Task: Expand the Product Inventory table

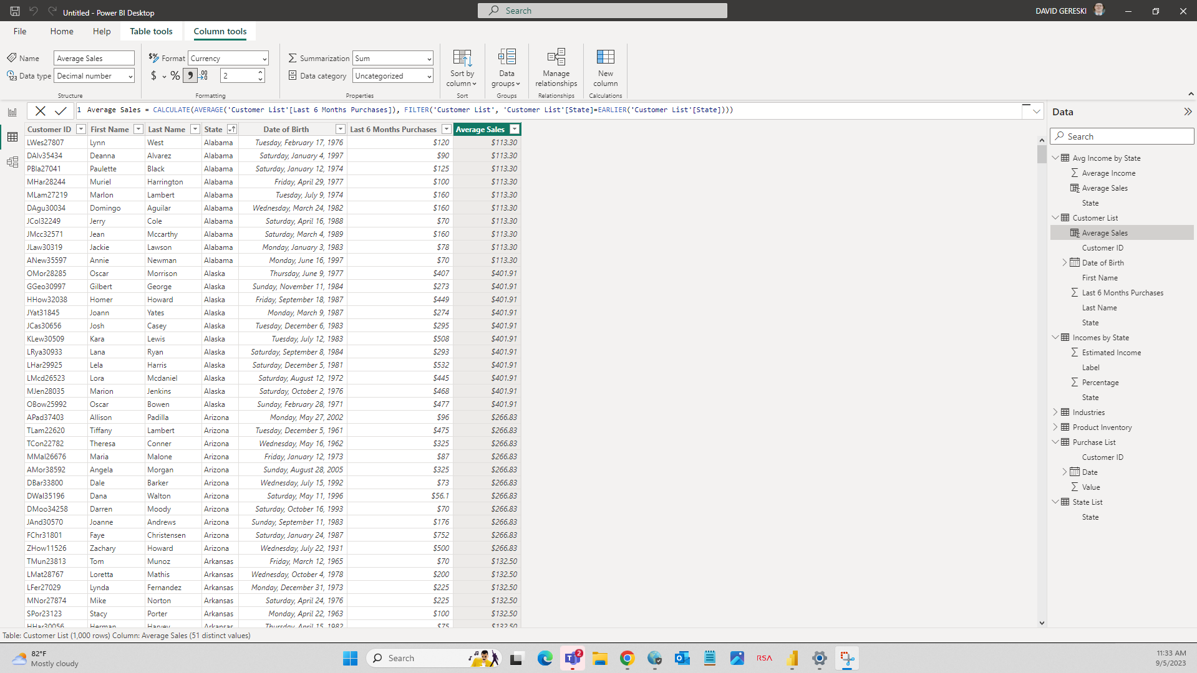Action: [1055, 427]
